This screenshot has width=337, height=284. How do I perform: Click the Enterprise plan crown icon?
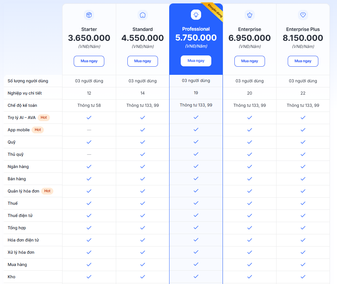[x=250, y=15]
